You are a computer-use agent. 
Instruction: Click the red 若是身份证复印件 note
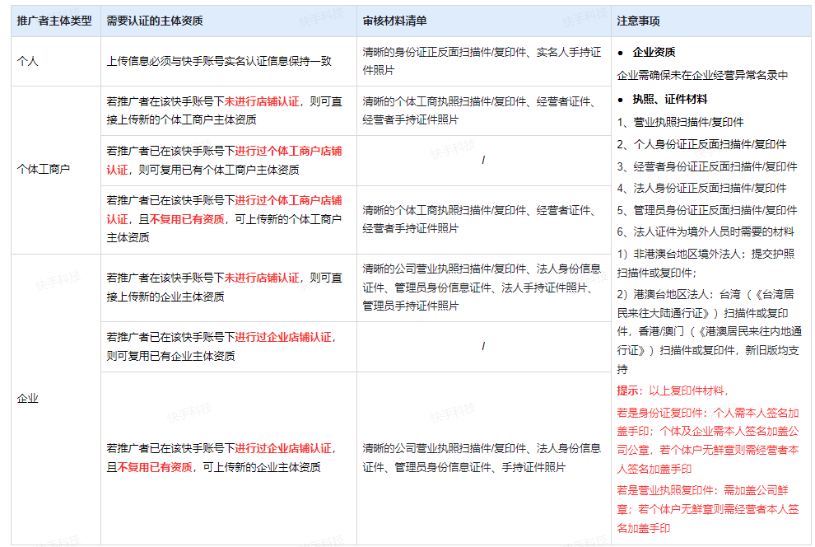708,441
